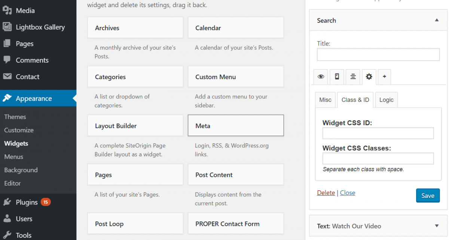Click the Comments speech bubble icon
This screenshot has width=449, height=240.
point(8,60)
